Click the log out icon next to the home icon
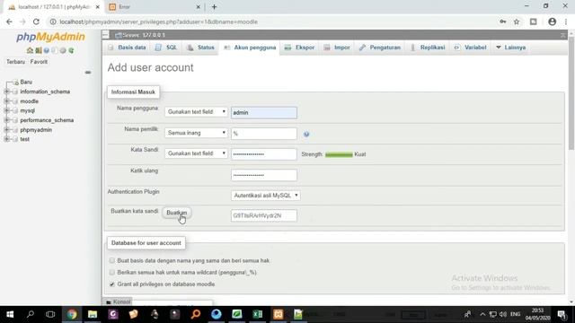 [38, 50]
